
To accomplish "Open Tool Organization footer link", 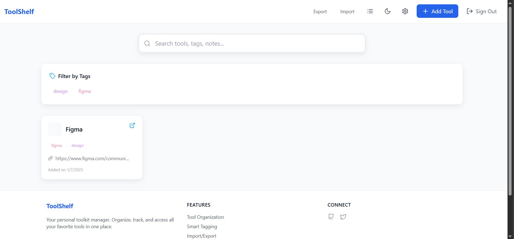I will click(x=205, y=217).
